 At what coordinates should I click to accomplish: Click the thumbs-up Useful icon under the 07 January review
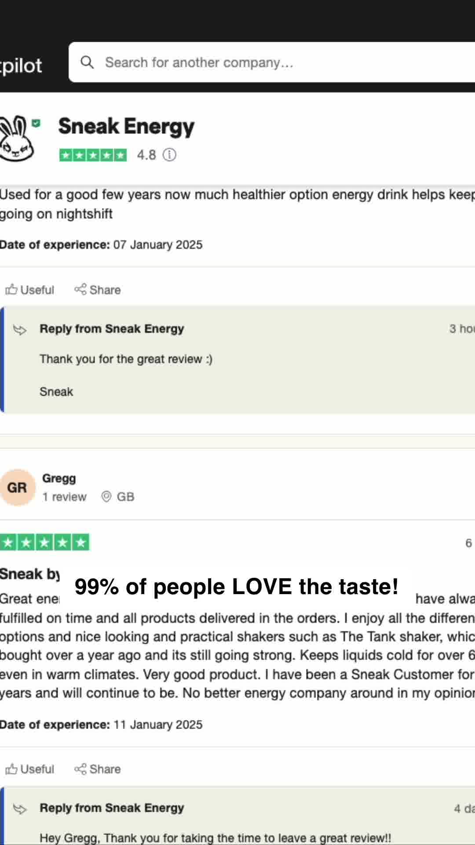click(11, 290)
